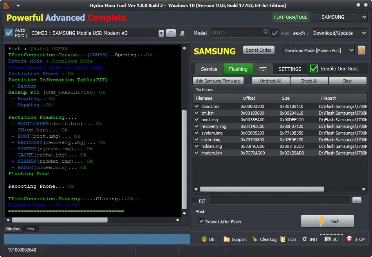Click the FLATFORM/TOOL button
Image resolution: width=372 pixels, height=257 pixels.
pyautogui.click(x=291, y=17)
